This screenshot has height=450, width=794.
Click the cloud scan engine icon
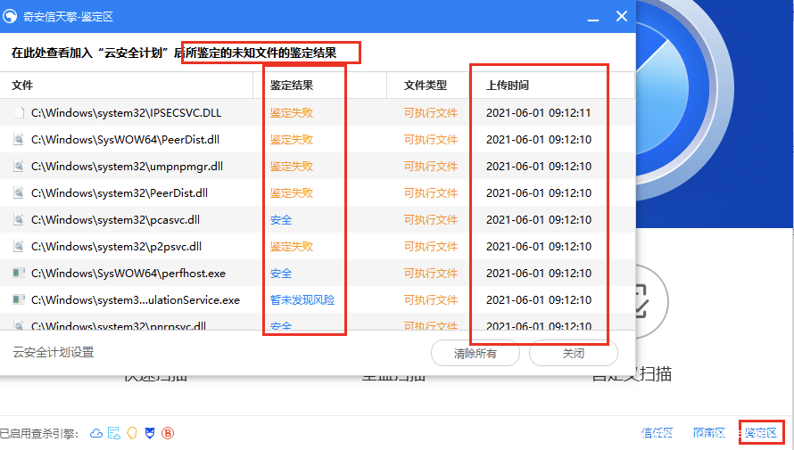tap(97, 433)
